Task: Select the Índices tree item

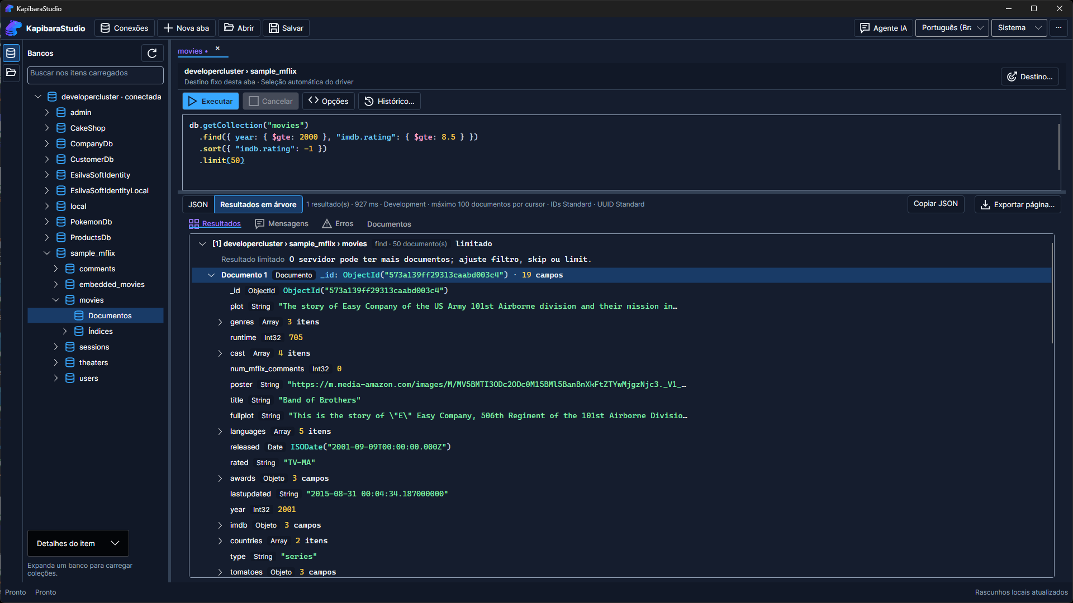Action: [101, 331]
